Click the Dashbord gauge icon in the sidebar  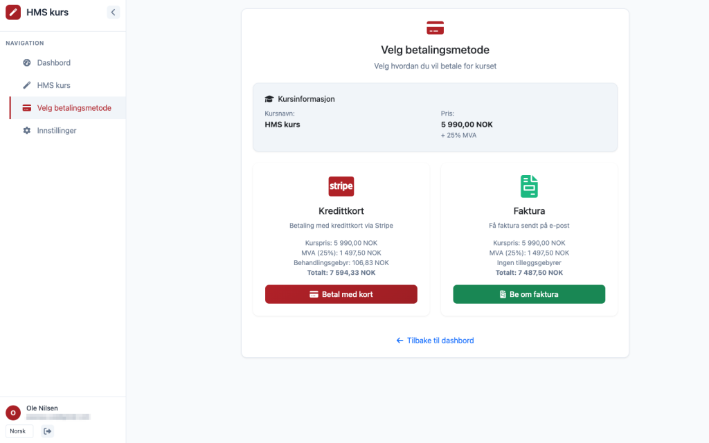pos(27,63)
